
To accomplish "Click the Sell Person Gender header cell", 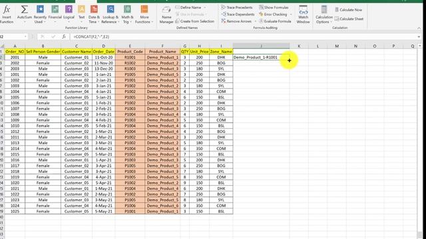I will click(x=43, y=52).
